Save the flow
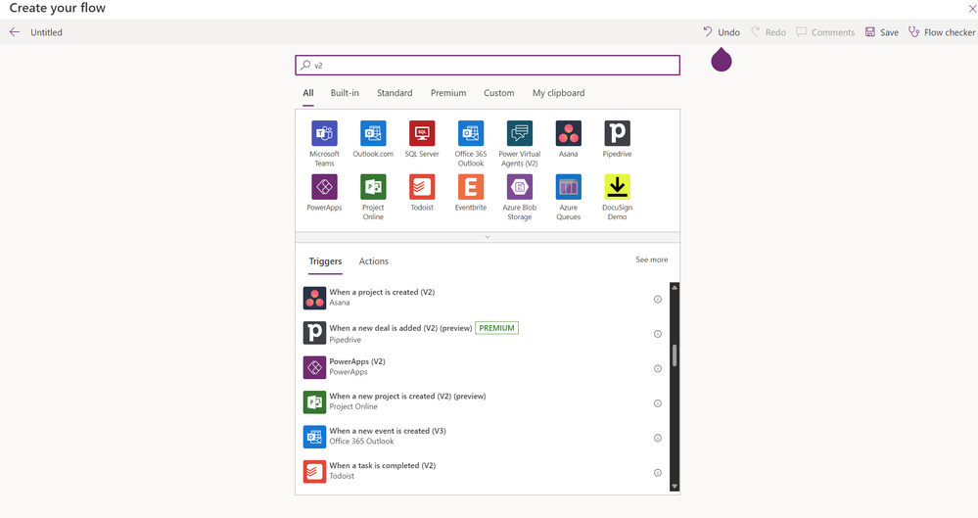978x518 pixels. point(881,32)
